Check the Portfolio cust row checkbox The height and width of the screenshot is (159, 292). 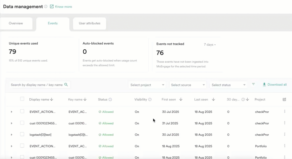(22, 157)
